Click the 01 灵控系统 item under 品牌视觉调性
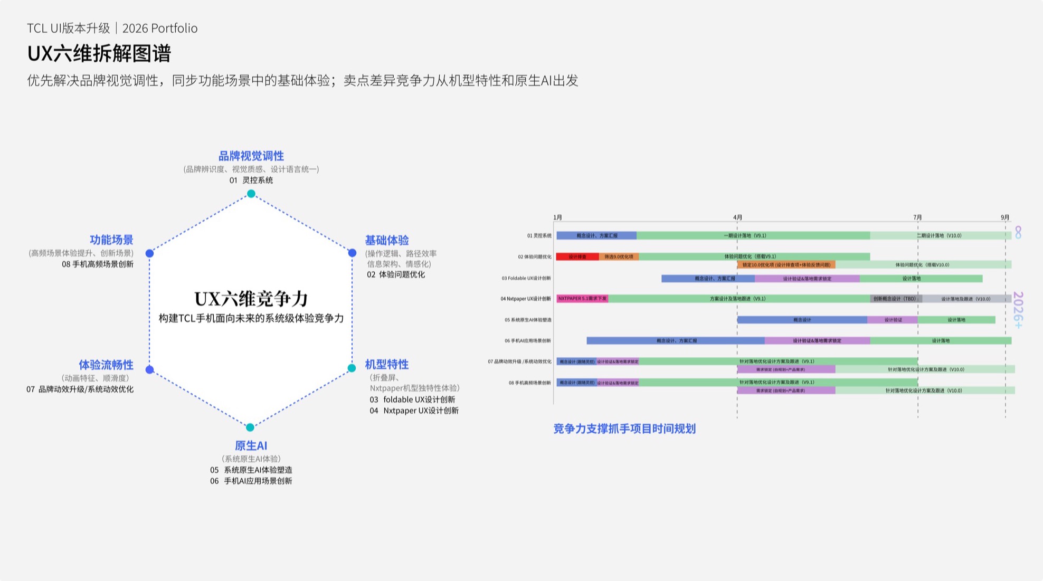This screenshot has width=1043, height=581. 251,180
